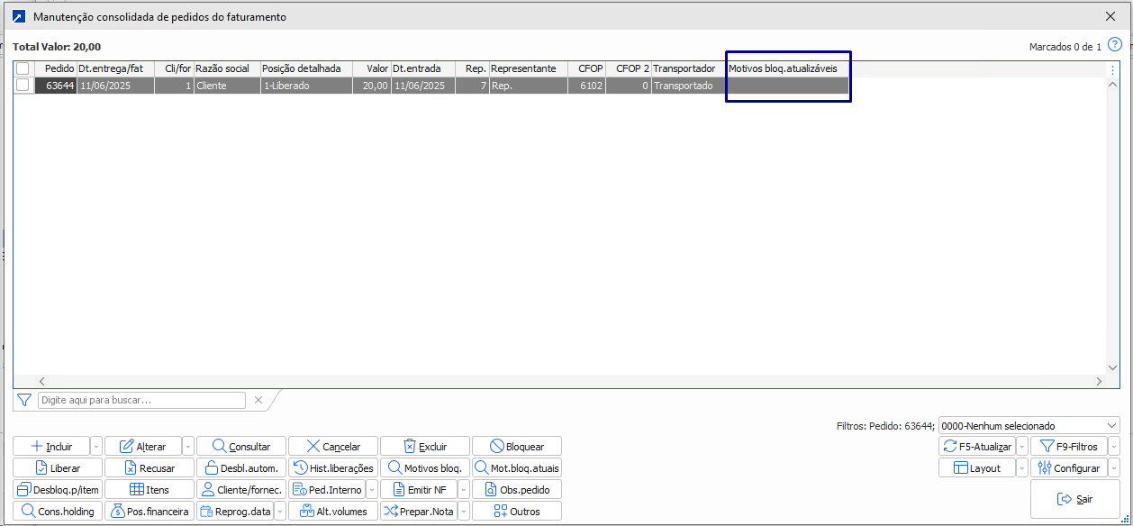
Task: Click the horizontal scrollbar right arrow
Action: point(1099,382)
